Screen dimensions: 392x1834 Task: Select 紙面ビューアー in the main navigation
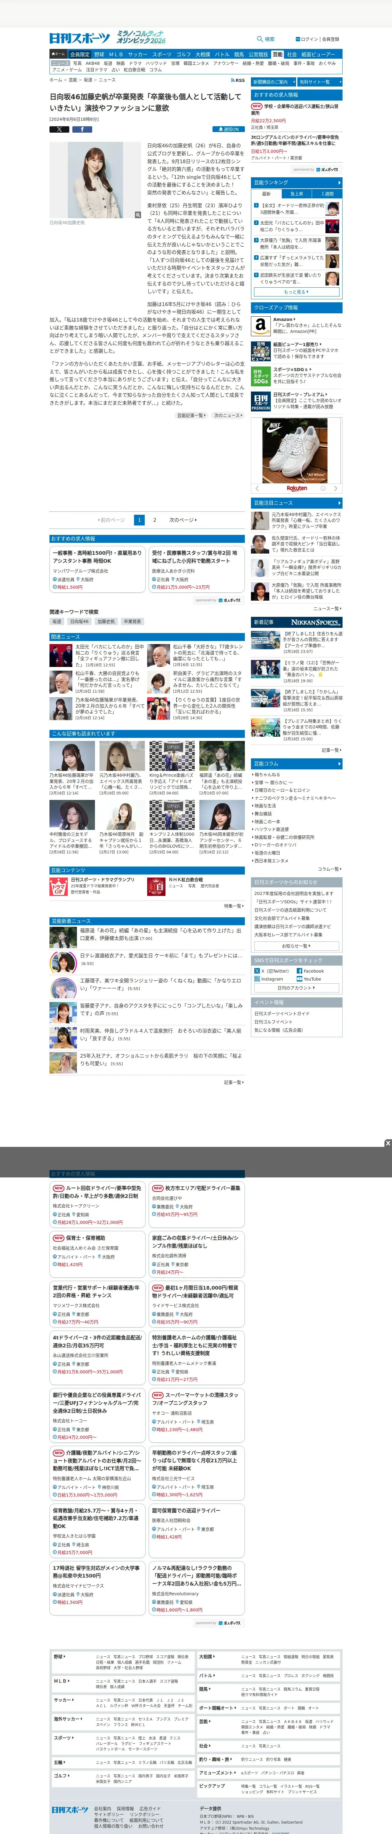coord(318,54)
